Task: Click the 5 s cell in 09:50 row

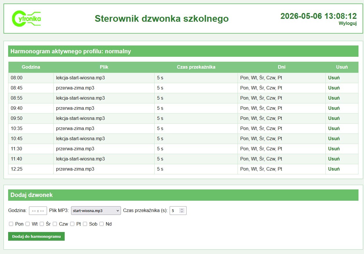Action: (196, 118)
